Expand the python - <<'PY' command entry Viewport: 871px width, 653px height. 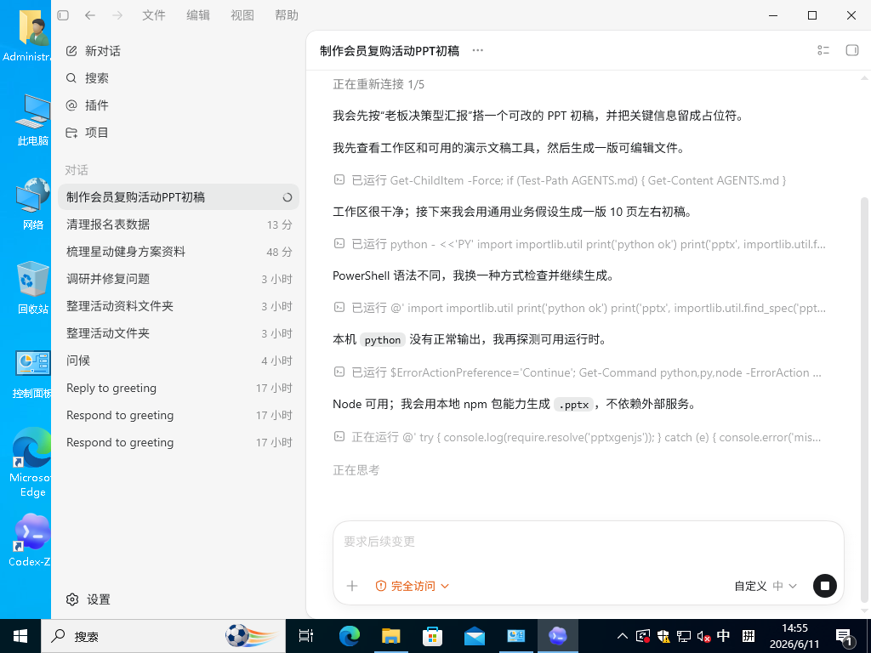579,244
